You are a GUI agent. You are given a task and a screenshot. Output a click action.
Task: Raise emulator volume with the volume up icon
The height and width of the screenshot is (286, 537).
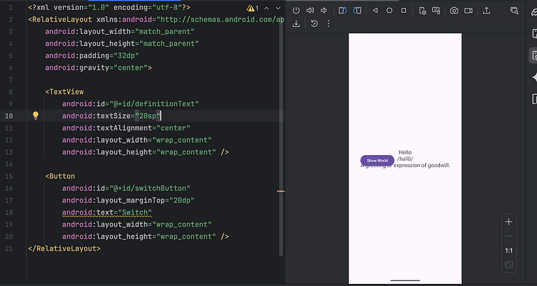[310, 11]
